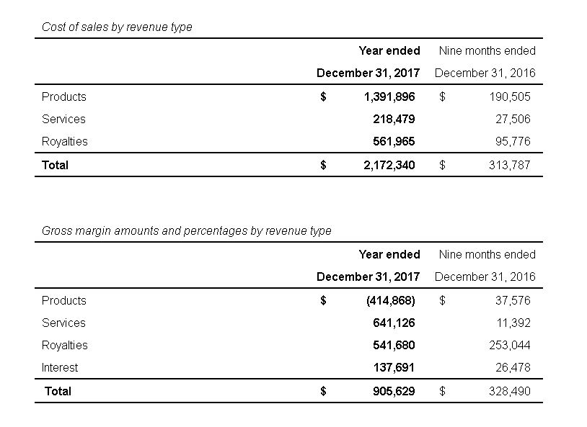The width and height of the screenshot is (587, 427).
Task: Click the 37,576 Products gross margin cell
Action: point(513,301)
